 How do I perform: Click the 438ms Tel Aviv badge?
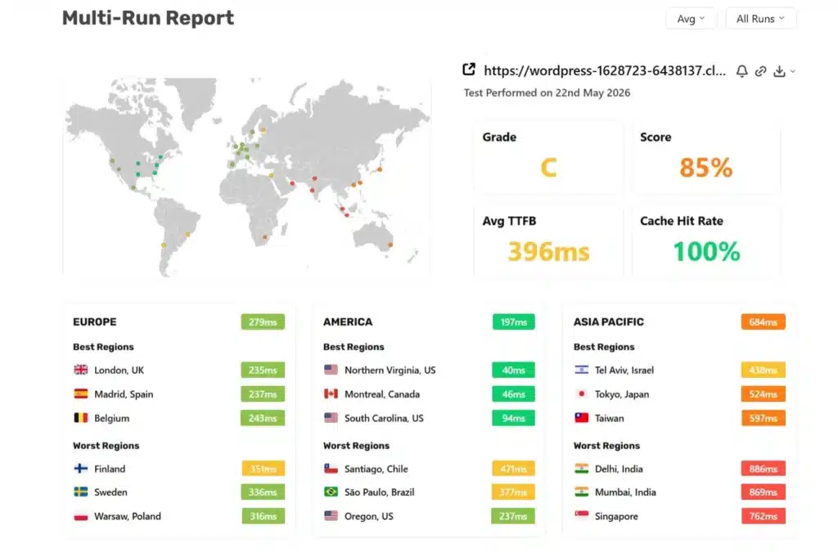(764, 370)
